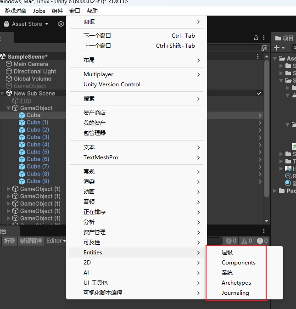Choose 下一个窗口 menu item

(x=136, y=36)
